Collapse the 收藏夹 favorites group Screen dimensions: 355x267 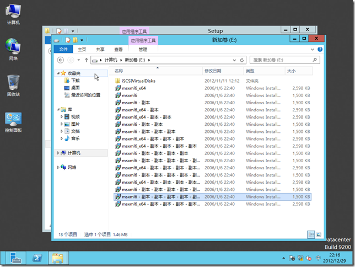pyautogui.click(x=58, y=73)
